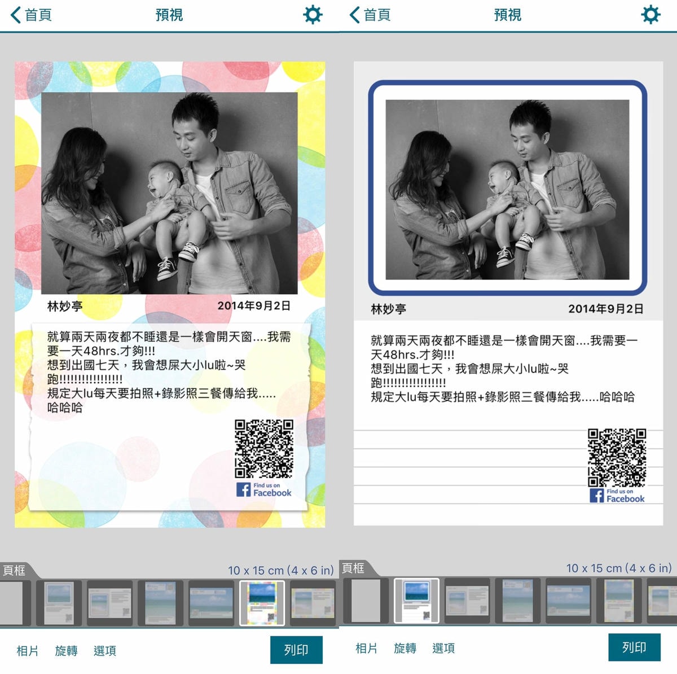Open settings gear on the blue-border preview screen

(650, 15)
